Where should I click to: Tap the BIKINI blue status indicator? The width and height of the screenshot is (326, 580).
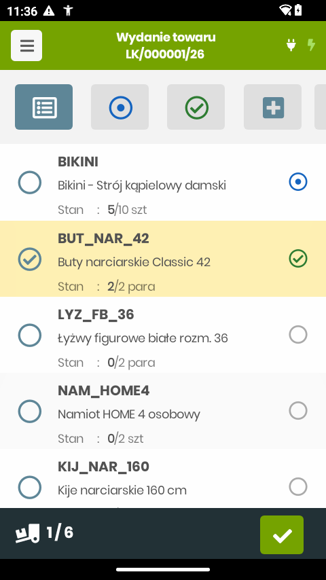(298, 181)
